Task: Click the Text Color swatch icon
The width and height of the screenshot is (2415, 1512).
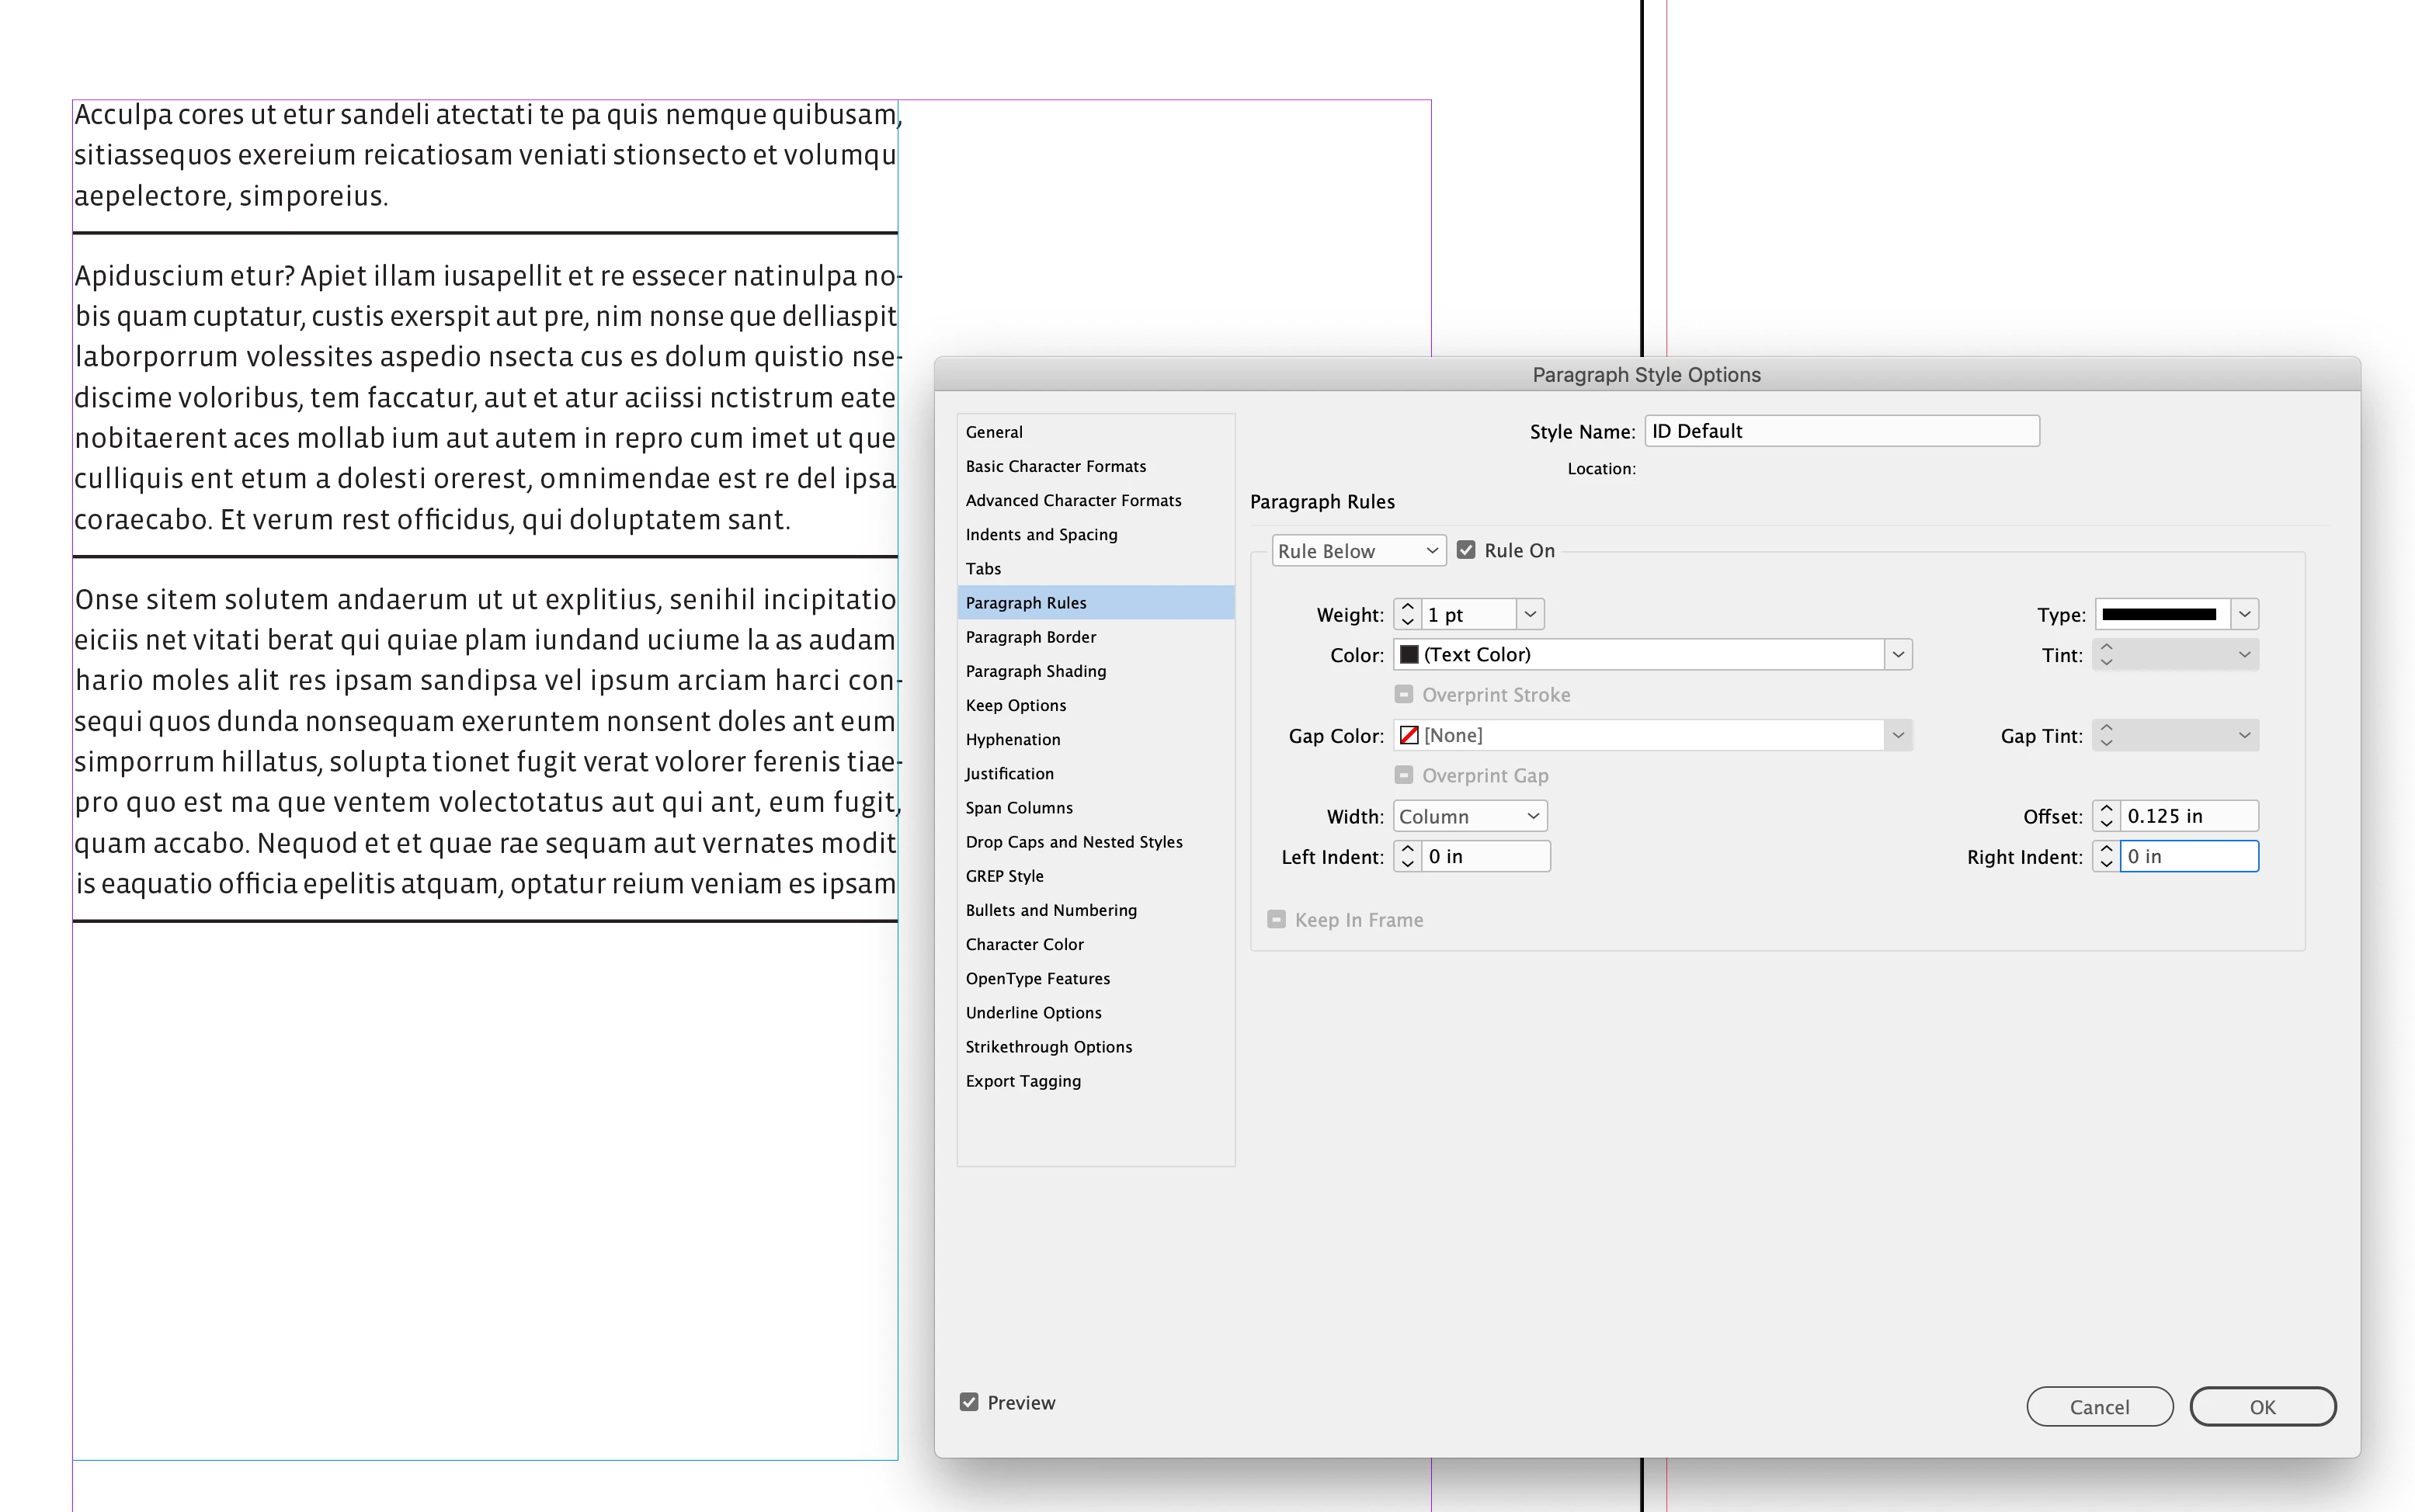Action: pyautogui.click(x=1409, y=655)
